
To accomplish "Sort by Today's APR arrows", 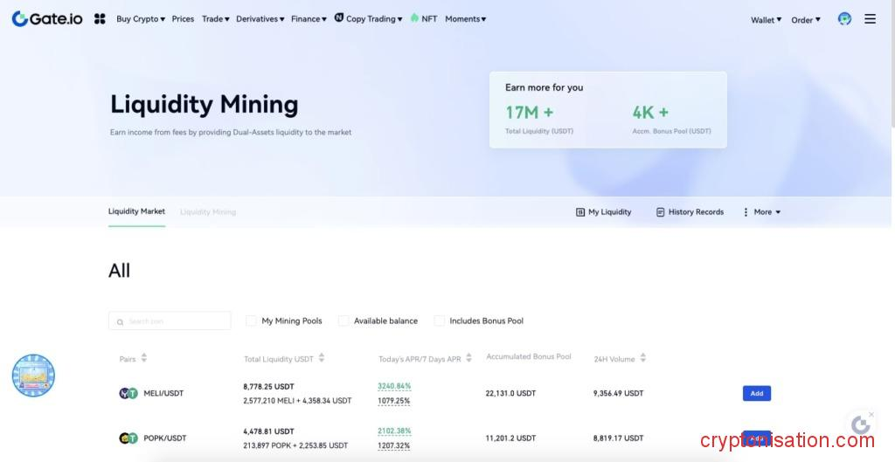I will [x=468, y=357].
